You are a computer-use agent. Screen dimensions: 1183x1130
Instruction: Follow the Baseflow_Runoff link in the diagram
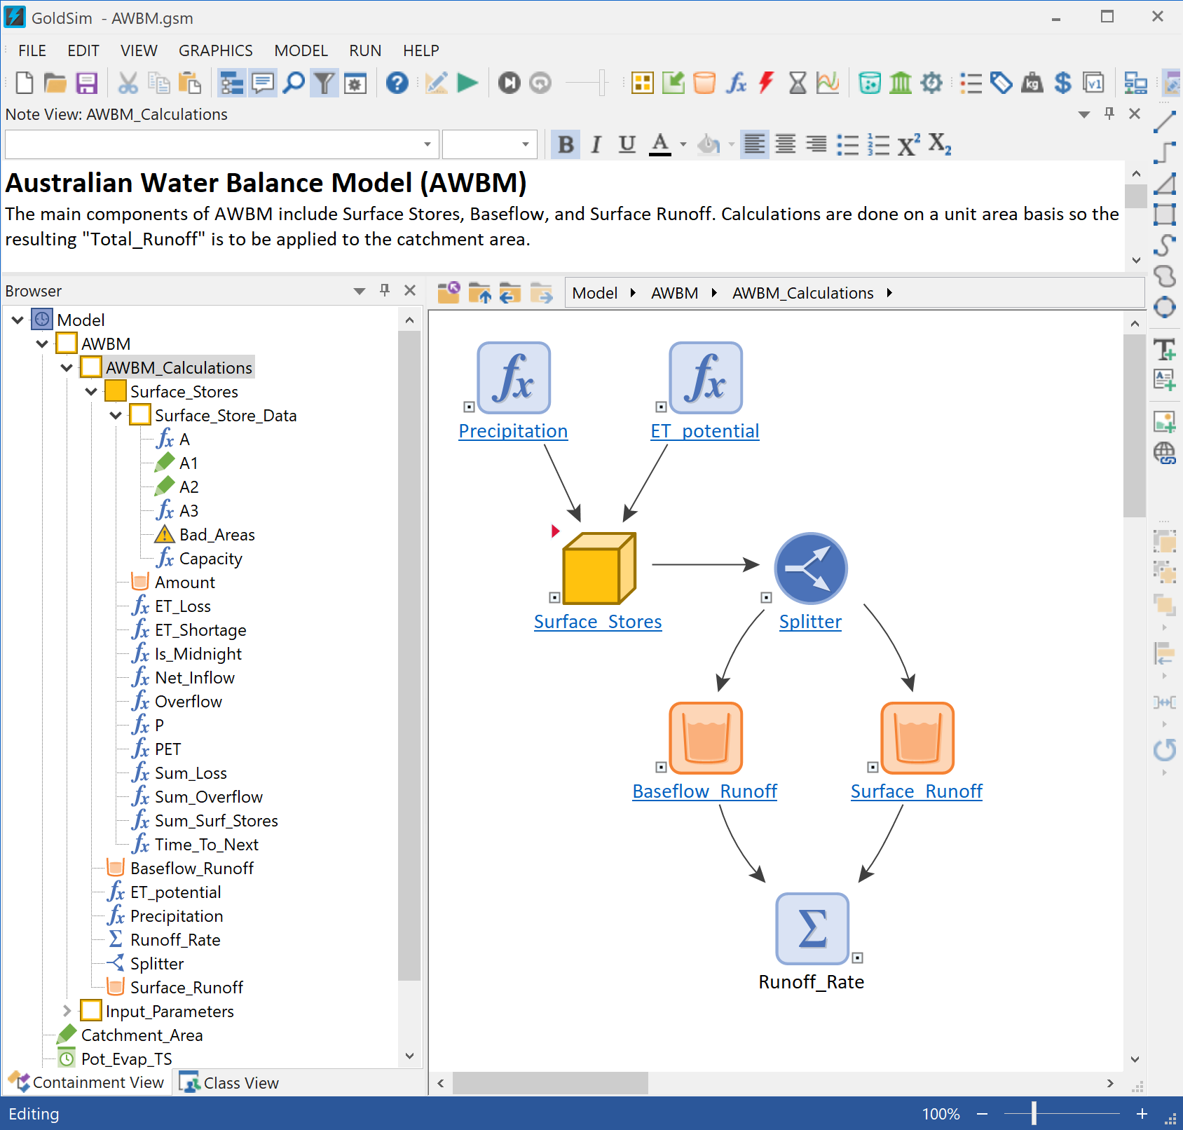704,791
